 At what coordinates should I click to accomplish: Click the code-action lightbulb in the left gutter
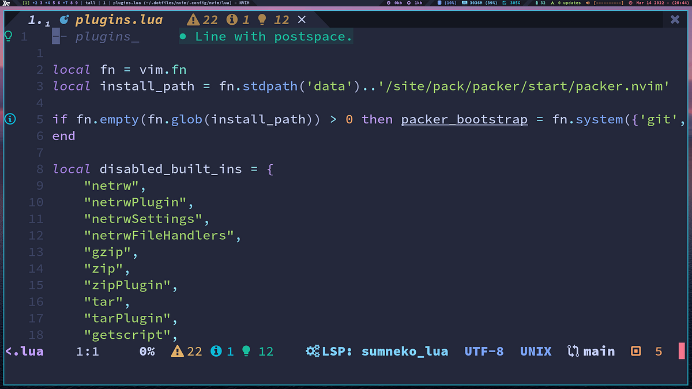click(7, 36)
